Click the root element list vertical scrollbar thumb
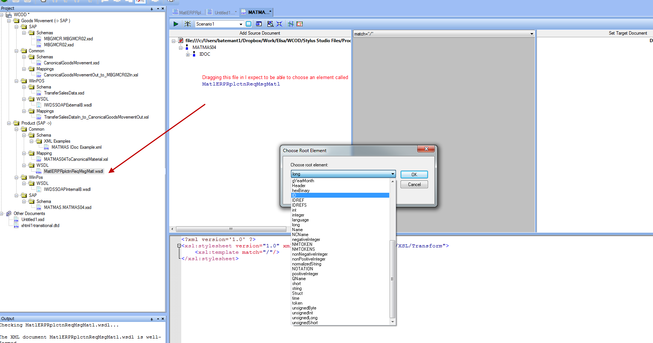653x343 pixels. pyautogui.click(x=392, y=279)
